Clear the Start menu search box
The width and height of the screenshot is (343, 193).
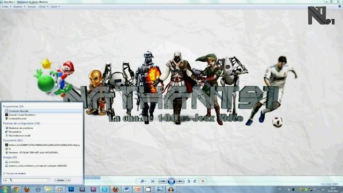tap(48, 180)
